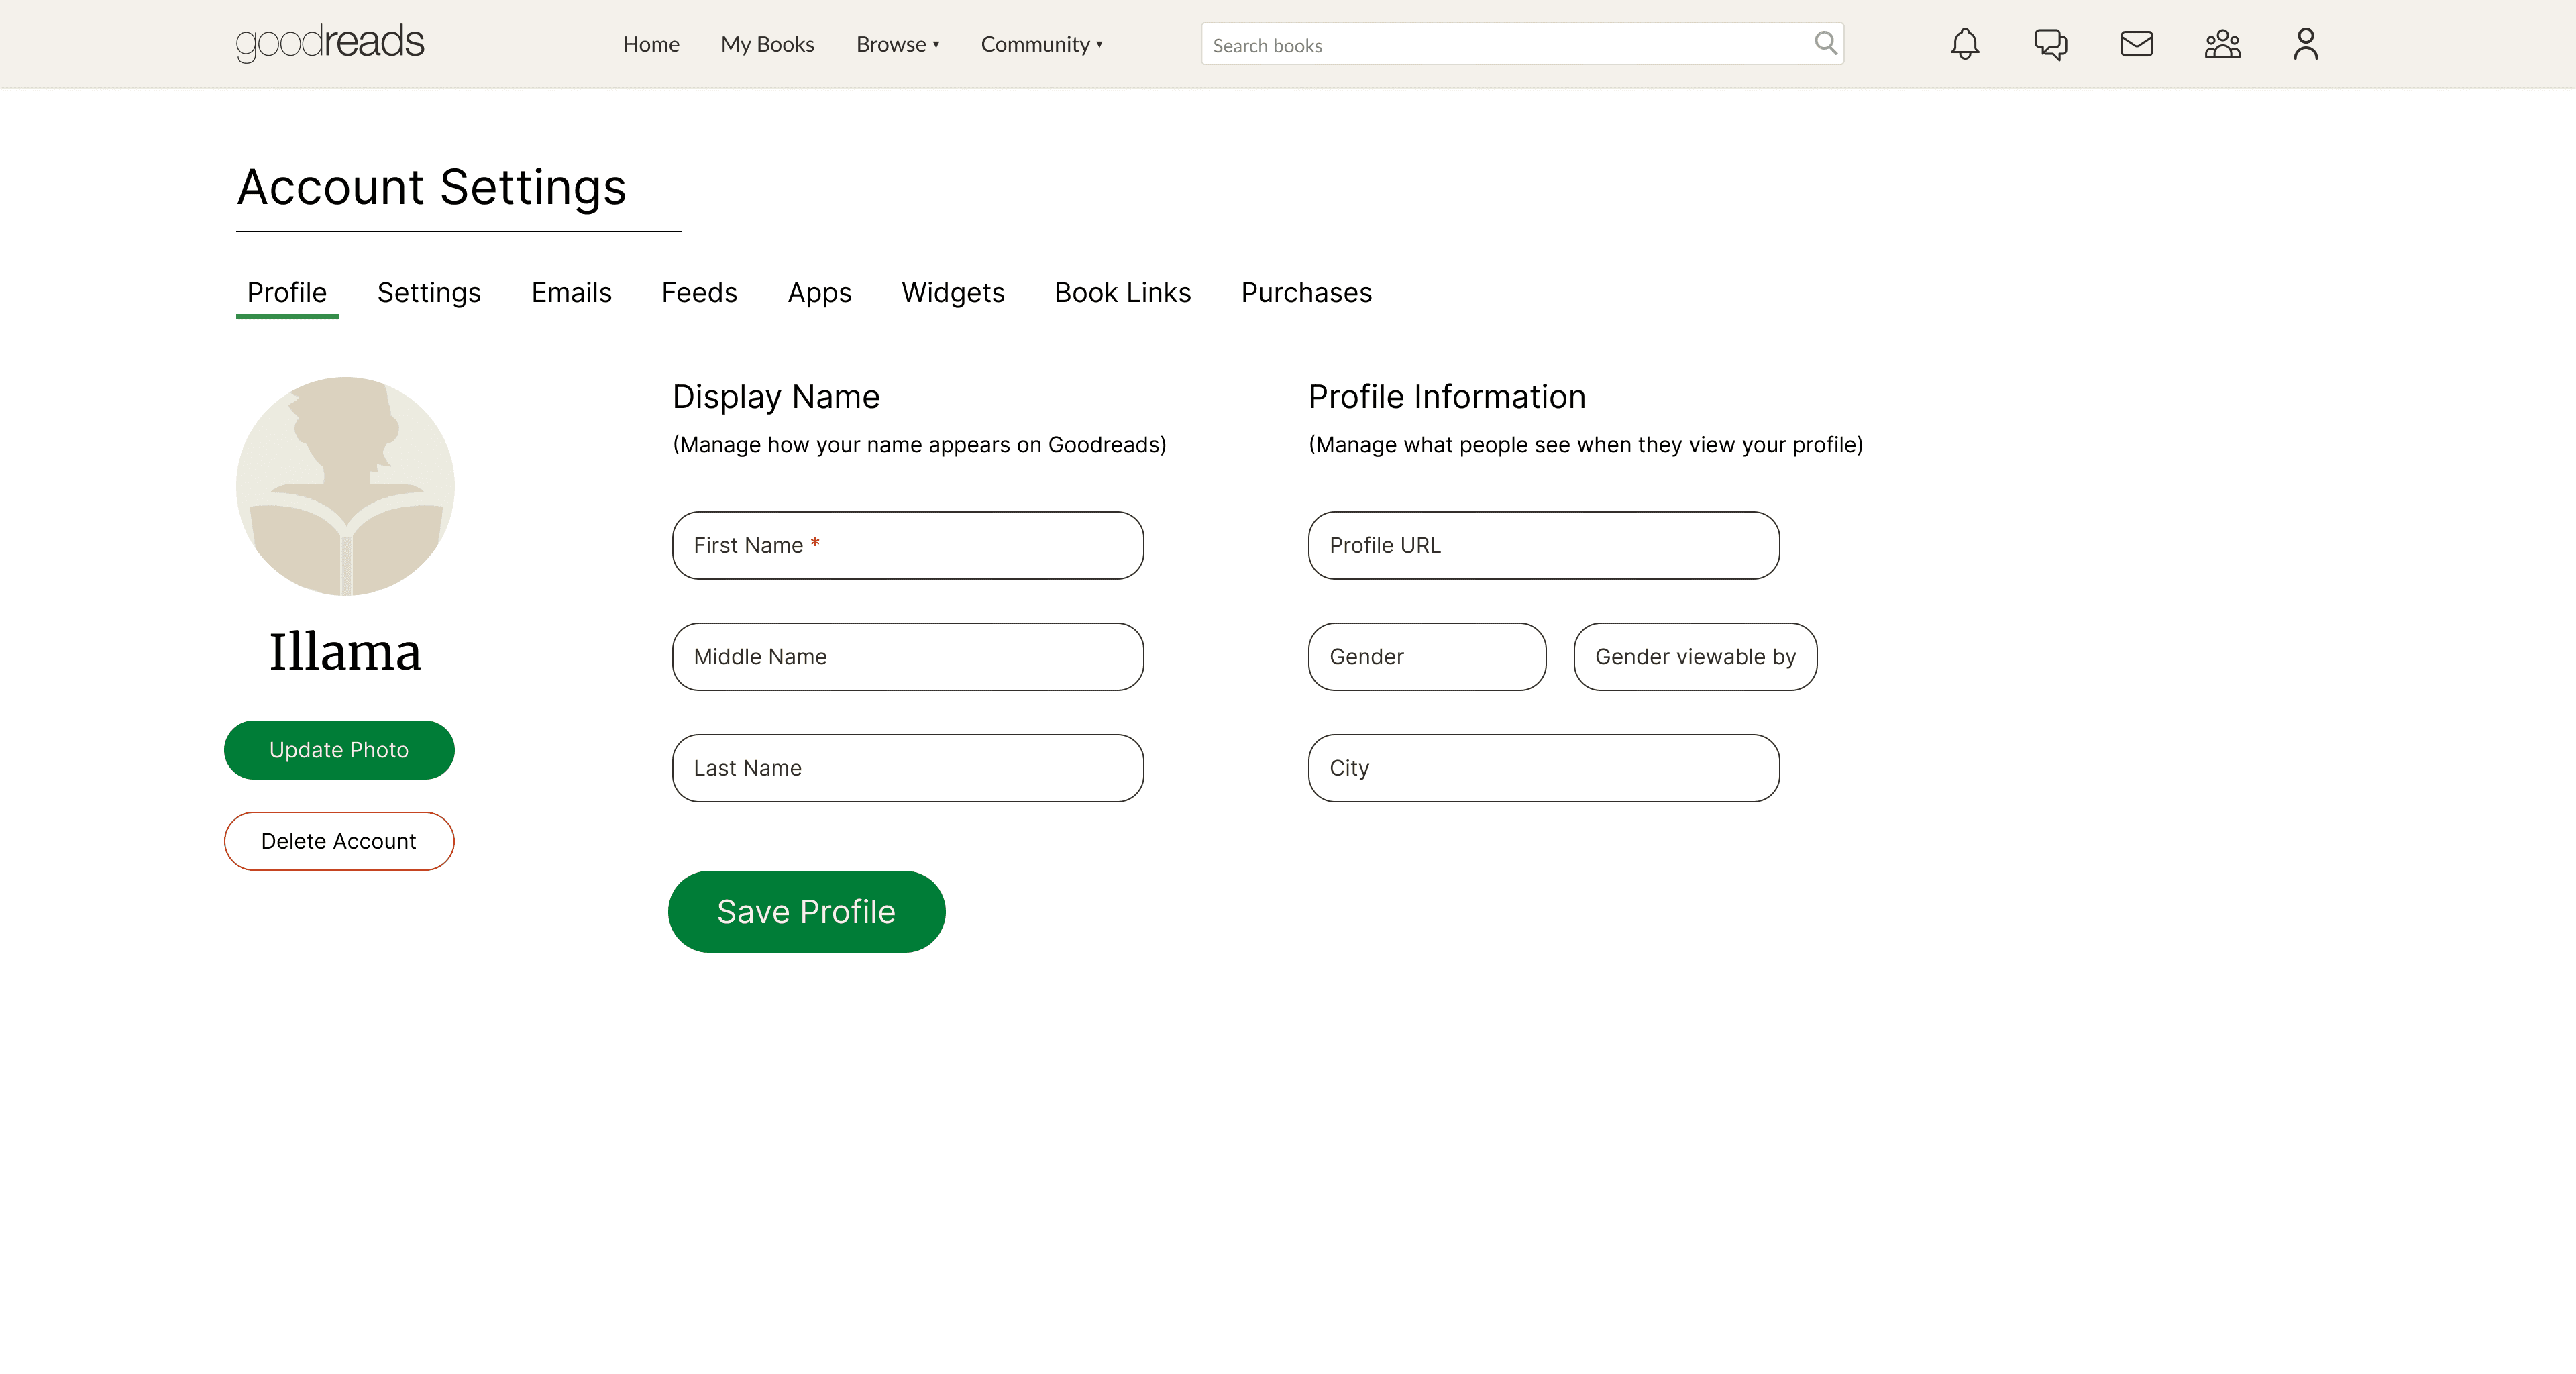Click the search magnifying glass icon
This screenshot has height=1374, width=2576.
tap(1825, 43)
